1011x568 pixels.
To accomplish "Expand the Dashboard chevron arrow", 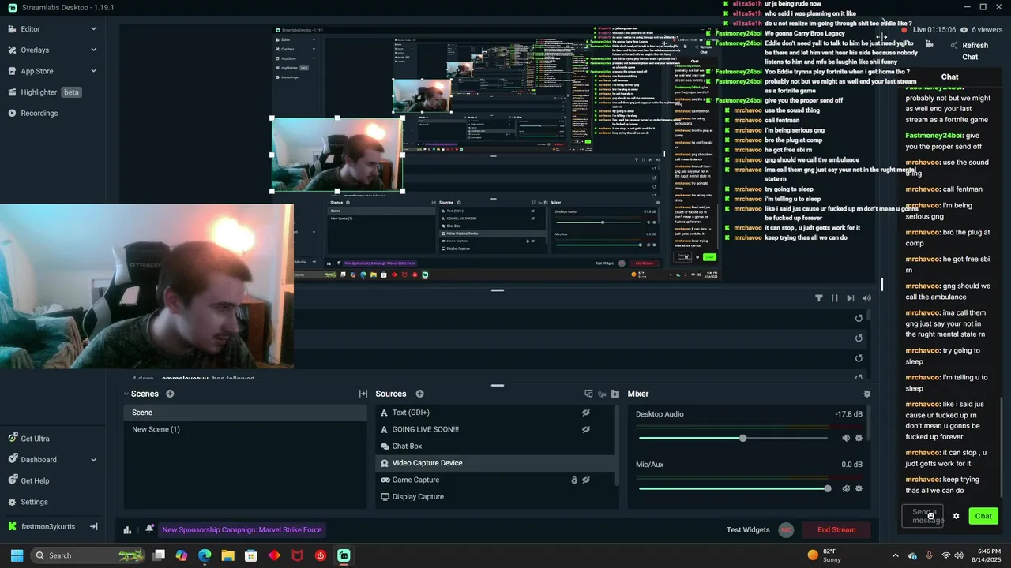I will click(x=93, y=460).
